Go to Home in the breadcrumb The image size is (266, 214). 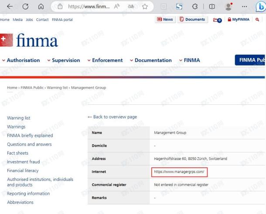pos(12,88)
